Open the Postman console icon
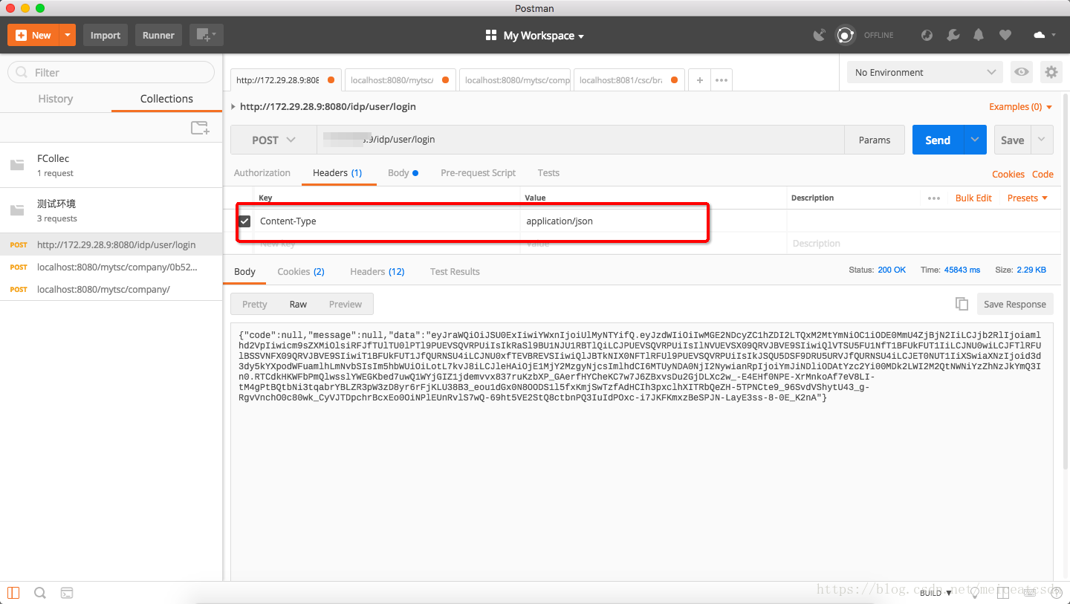The width and height of the screenshot is (1070, 604). pyautogui.click(x=67, y=593)
